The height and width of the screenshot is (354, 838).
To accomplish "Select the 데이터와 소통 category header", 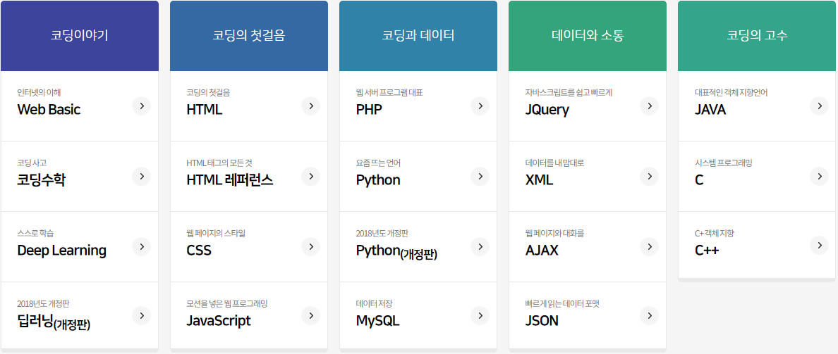I will coord(588,36).
